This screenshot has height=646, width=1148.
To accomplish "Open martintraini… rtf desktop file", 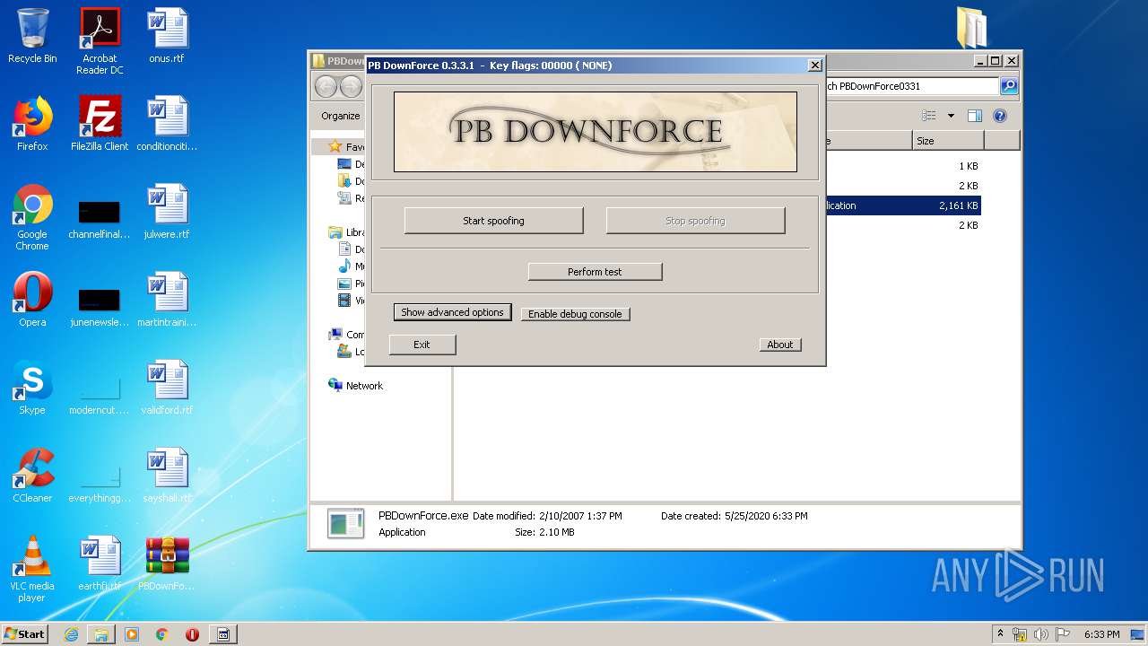I will point(167,300).
